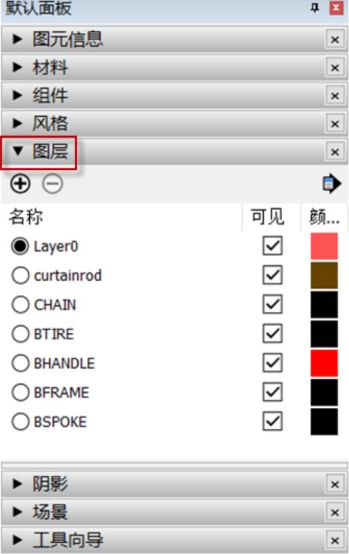The height and width of the screenshot is (554, 349).
Task: Hide the BSPOKE layer
Action: pos(272,421)
